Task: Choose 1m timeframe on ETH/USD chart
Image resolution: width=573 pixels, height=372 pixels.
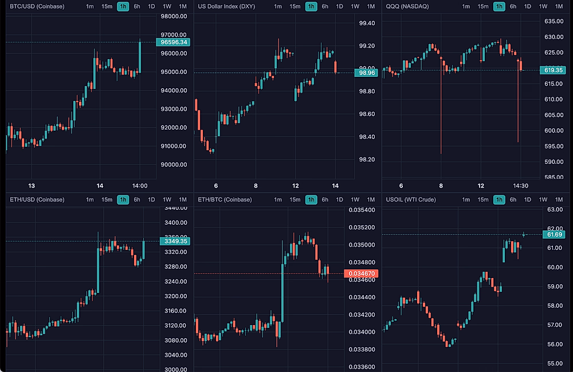Action: pyautogui.click(x=90, y=199)
